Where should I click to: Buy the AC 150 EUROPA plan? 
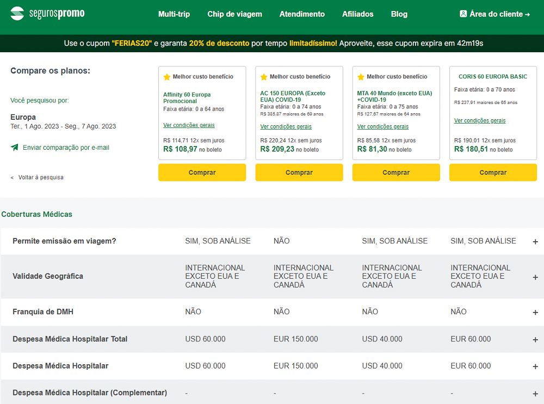(299, 172)
